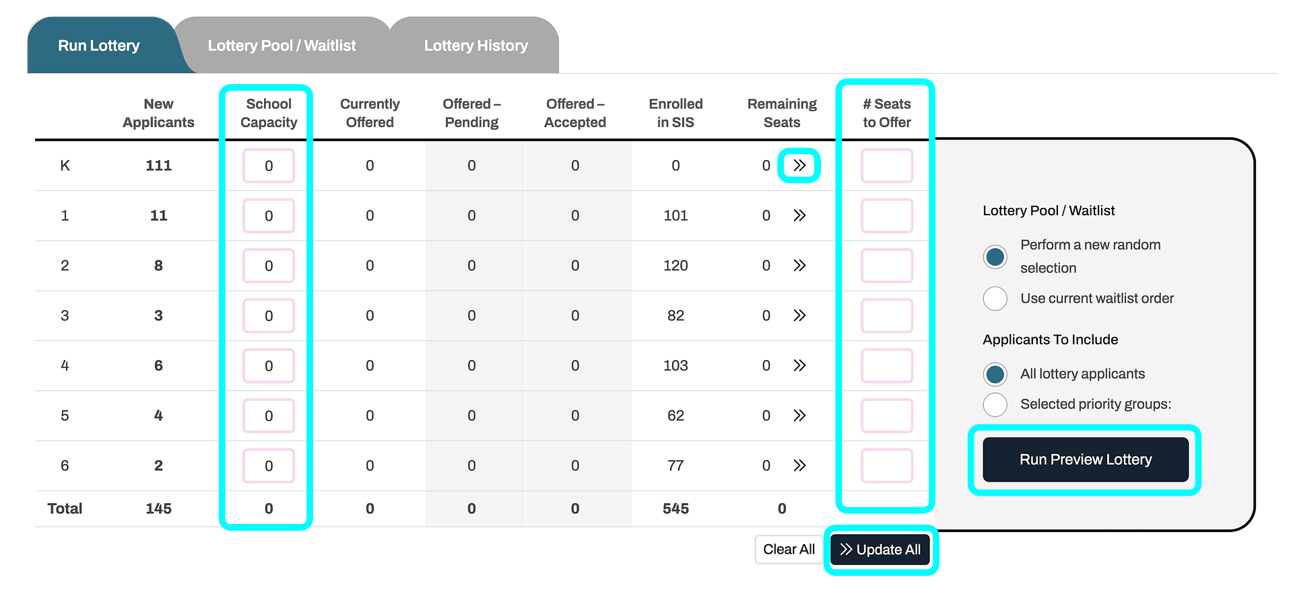Screen dimensions: 1293x592
Task: Click the double-arrow icon for grade 2
Action: point(799,265)
